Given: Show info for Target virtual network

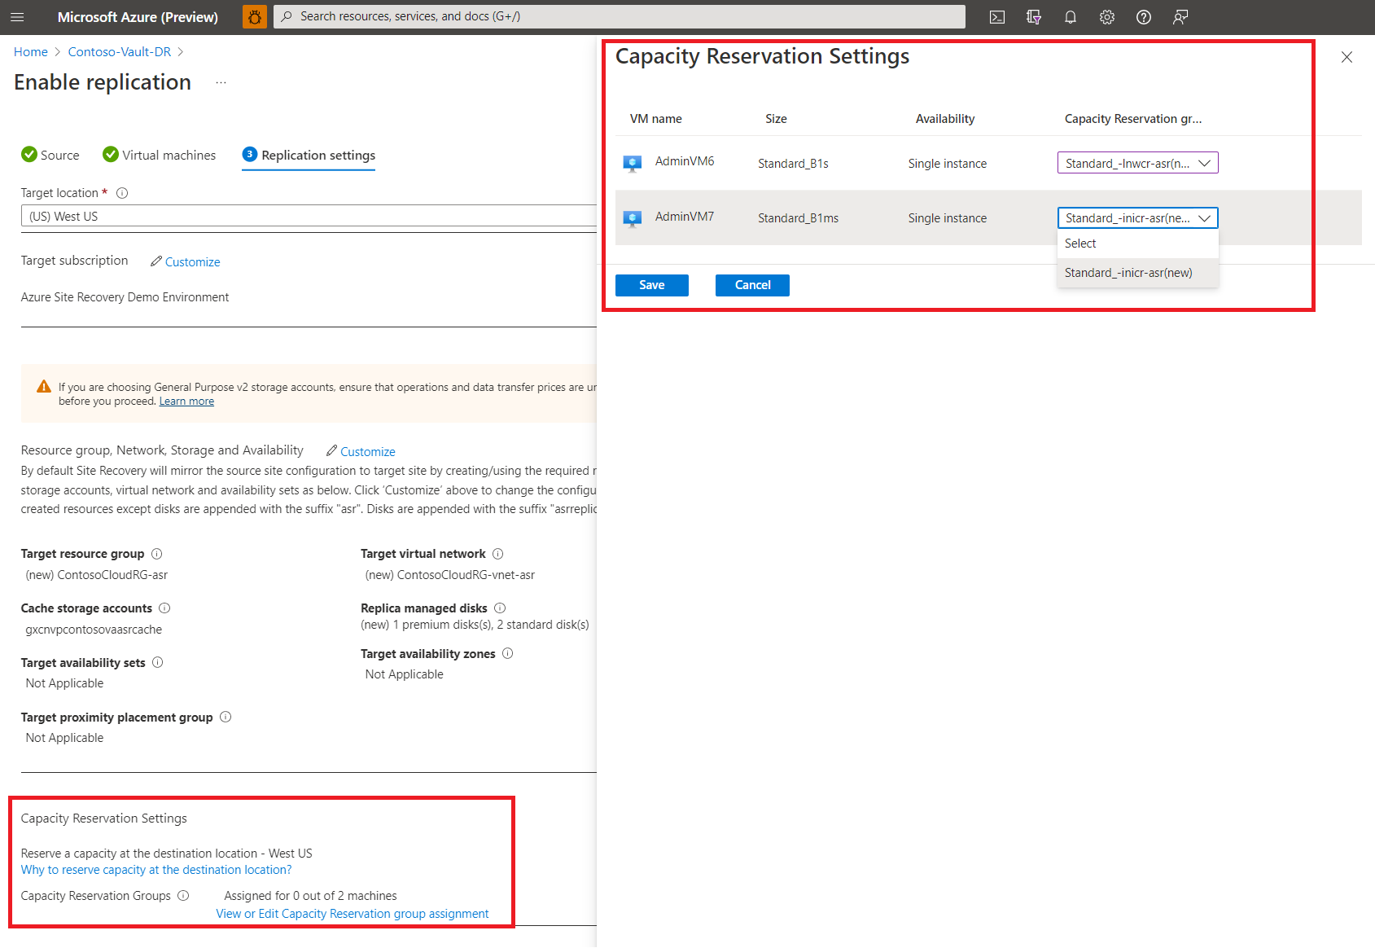Looking at the screenshot, I should (x=498, y=554).
